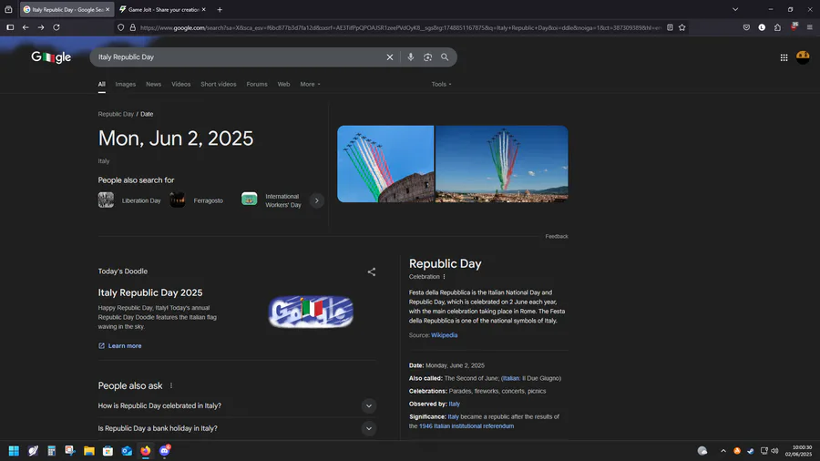This screenshot has height=461, width=820.
Task: Bookmark this page with star icon
Action: tap(682, 27)
